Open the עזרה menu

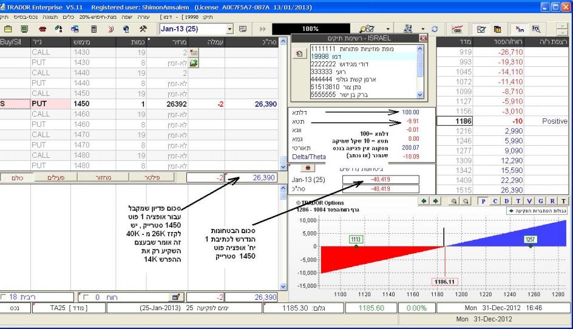(x=144, y=17)
